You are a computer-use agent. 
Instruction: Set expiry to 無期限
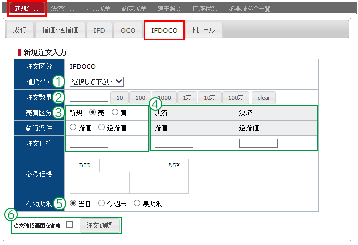[x=137, y=203]
